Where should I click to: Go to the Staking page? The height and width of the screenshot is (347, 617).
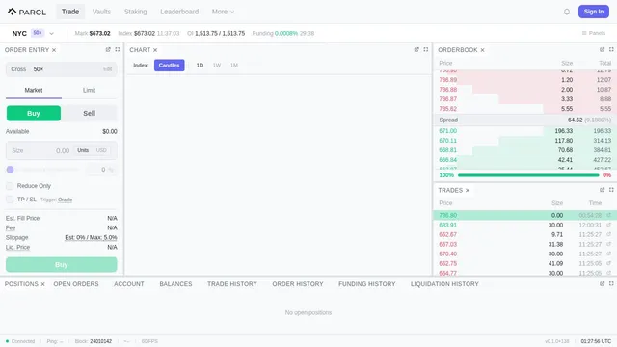point(135,12)
